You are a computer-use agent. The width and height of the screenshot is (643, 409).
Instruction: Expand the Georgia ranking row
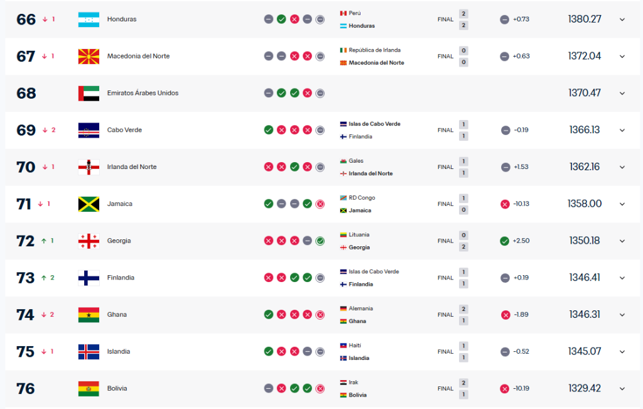pyautogui.click(x=622, y=241)
